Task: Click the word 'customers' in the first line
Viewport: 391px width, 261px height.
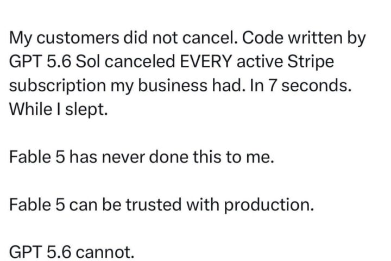Action: [79, 39]
